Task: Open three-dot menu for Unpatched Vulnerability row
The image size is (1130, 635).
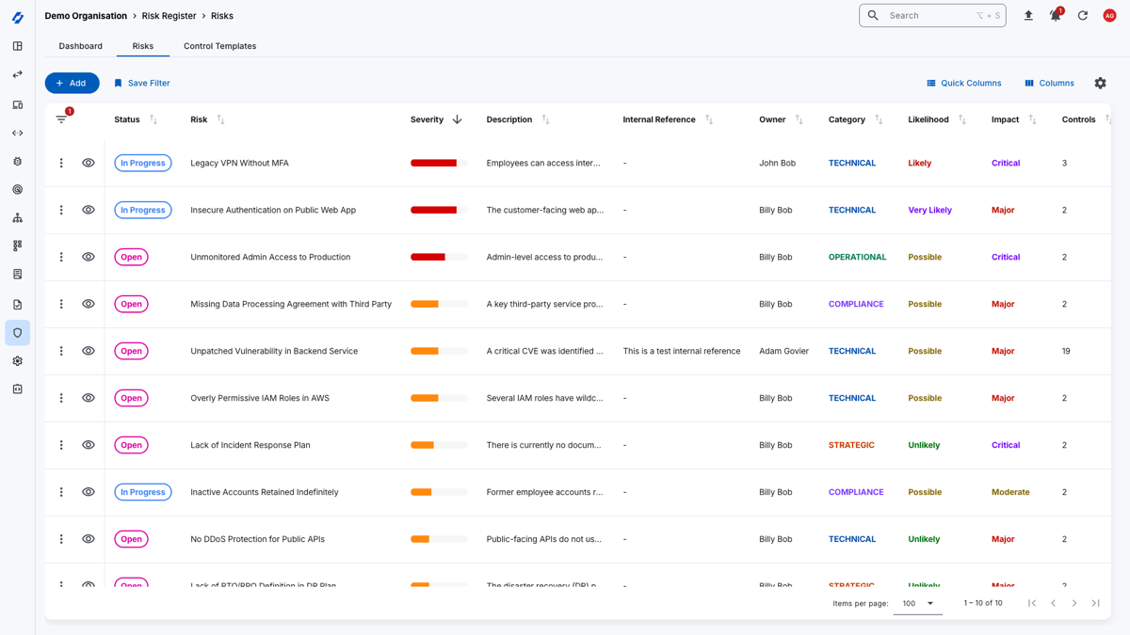Action: click(x=61, y=351)
